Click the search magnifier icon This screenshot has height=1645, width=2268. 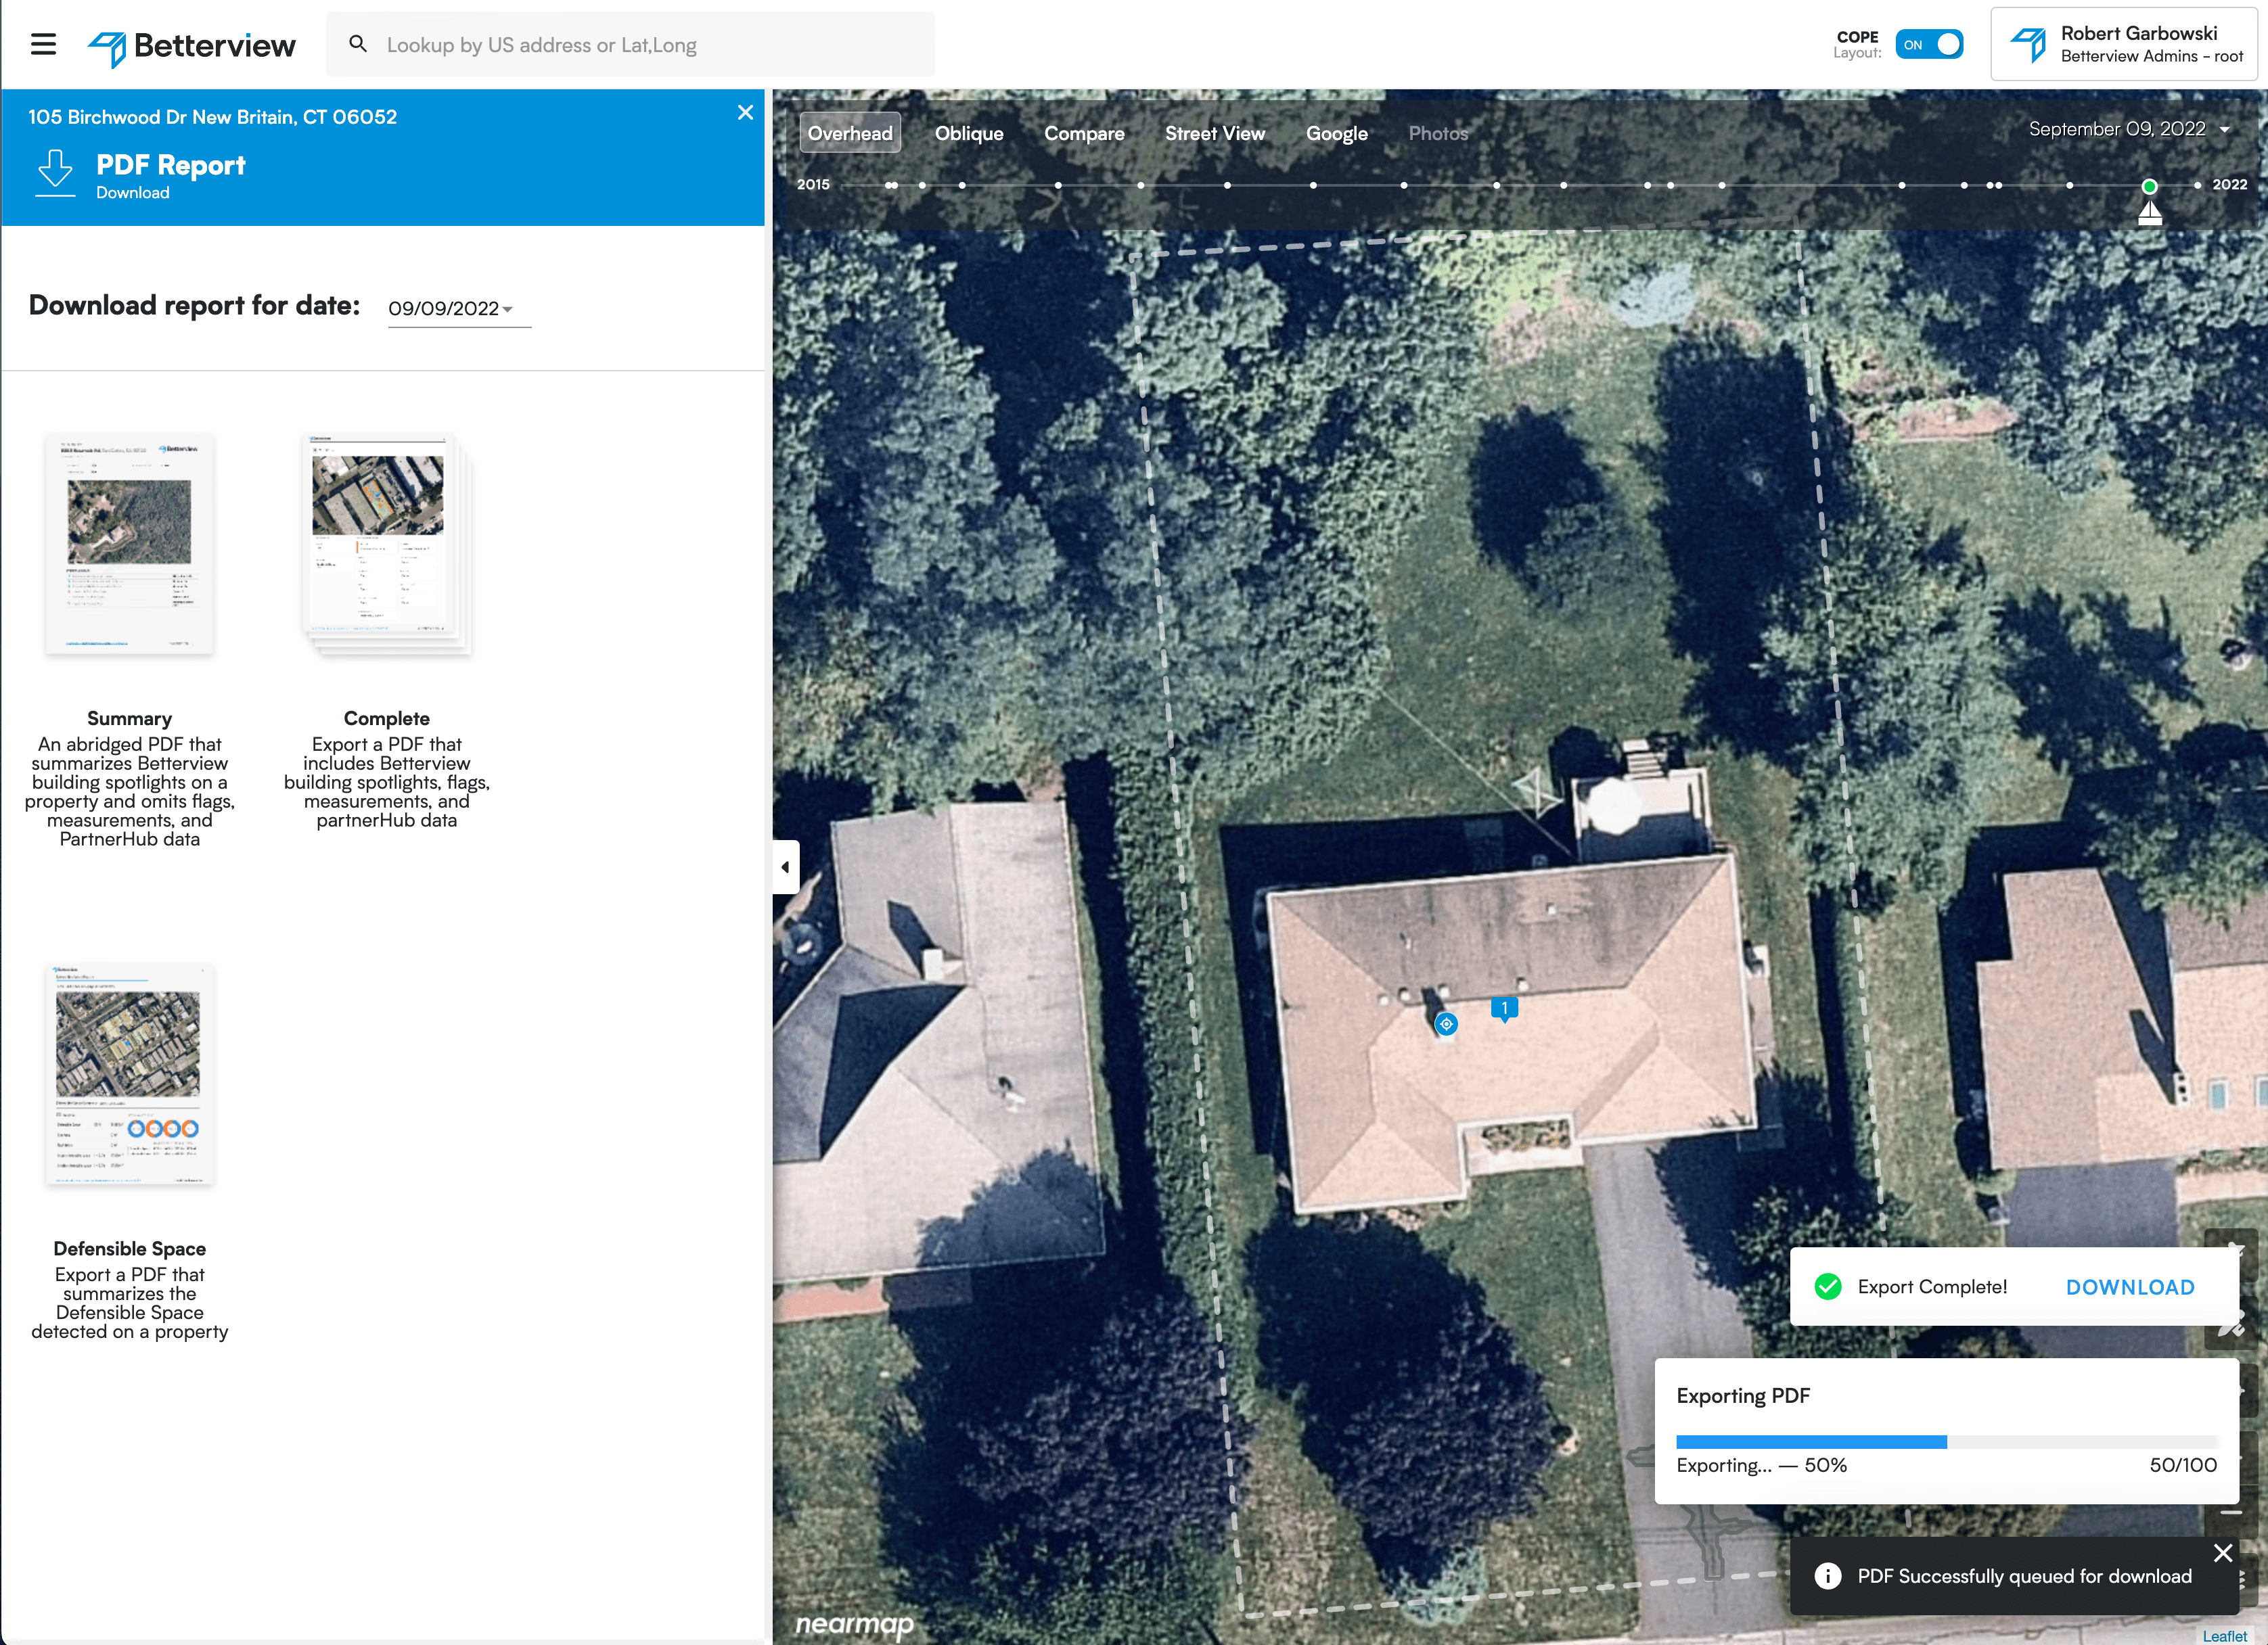tap(357, 44)
